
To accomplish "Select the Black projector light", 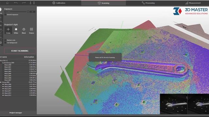I will (x=24, y=31).
